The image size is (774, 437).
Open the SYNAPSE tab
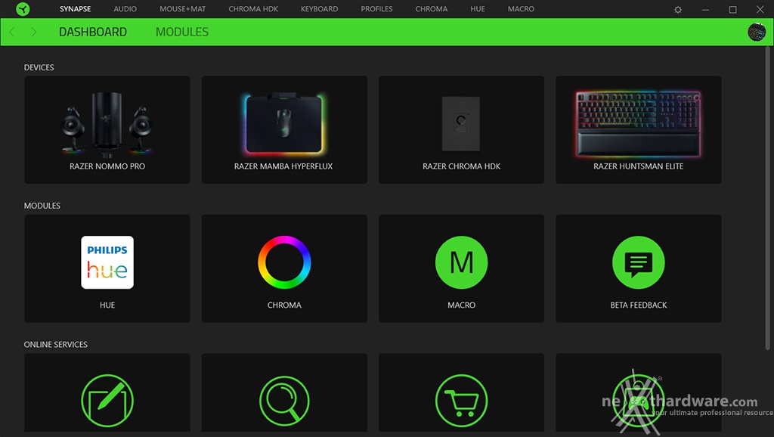[75, 9]
